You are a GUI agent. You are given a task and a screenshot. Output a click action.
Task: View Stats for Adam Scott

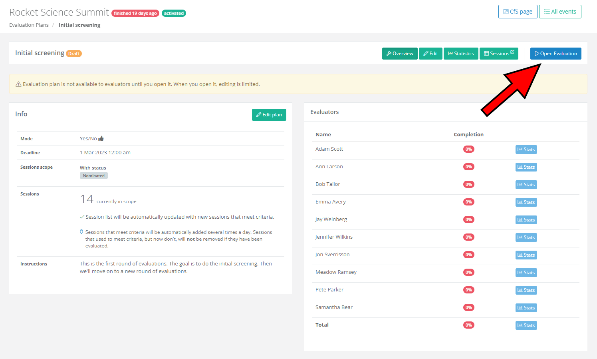tap(526, 150)
